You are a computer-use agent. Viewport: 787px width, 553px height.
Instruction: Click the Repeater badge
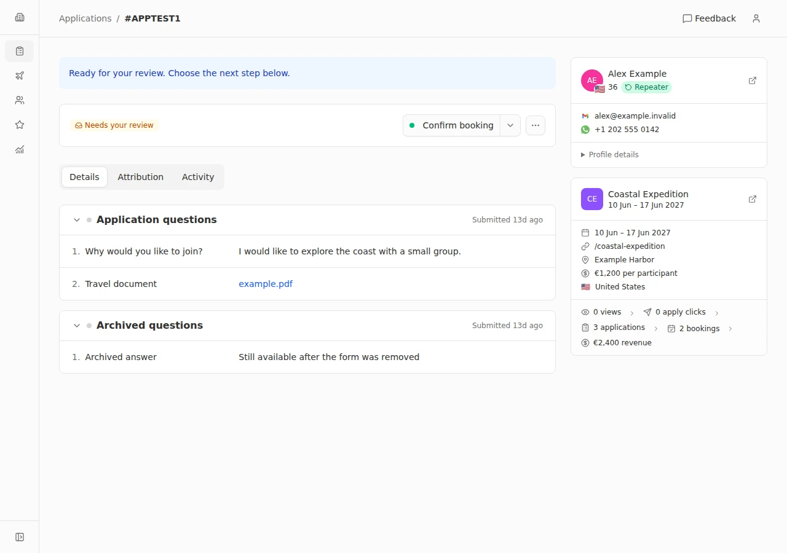(646, 87)
